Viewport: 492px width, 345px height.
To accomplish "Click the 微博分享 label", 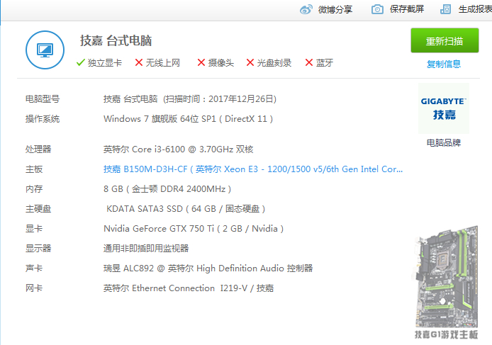I will click(335, 9).
